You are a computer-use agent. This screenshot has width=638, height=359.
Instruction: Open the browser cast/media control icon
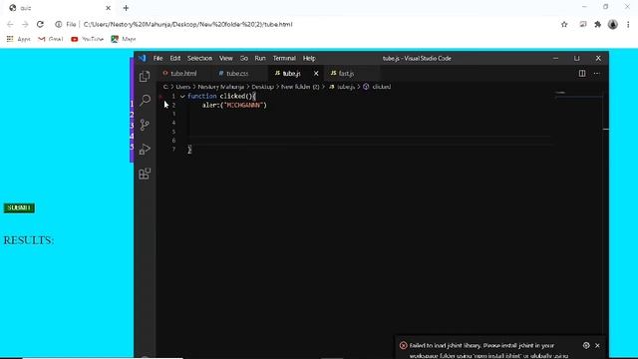pos(583,24)
